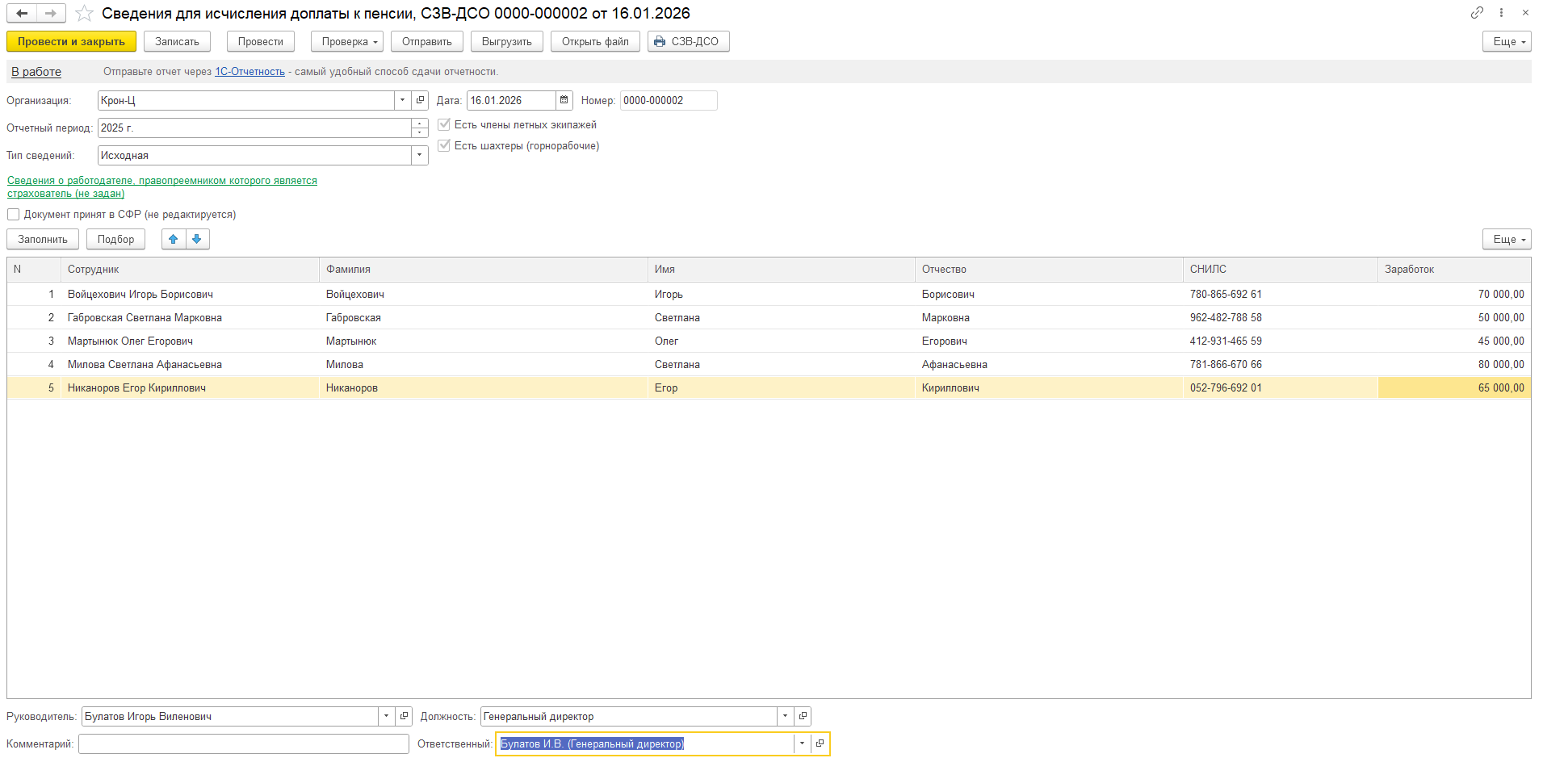Open the table's Еще menu
The width and height of the screenshot is (1543, 758).
click(1506, 239)
